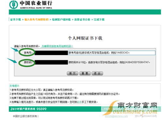Select the 检测客户端环境 breadcrumb step

tap(61, 20)
